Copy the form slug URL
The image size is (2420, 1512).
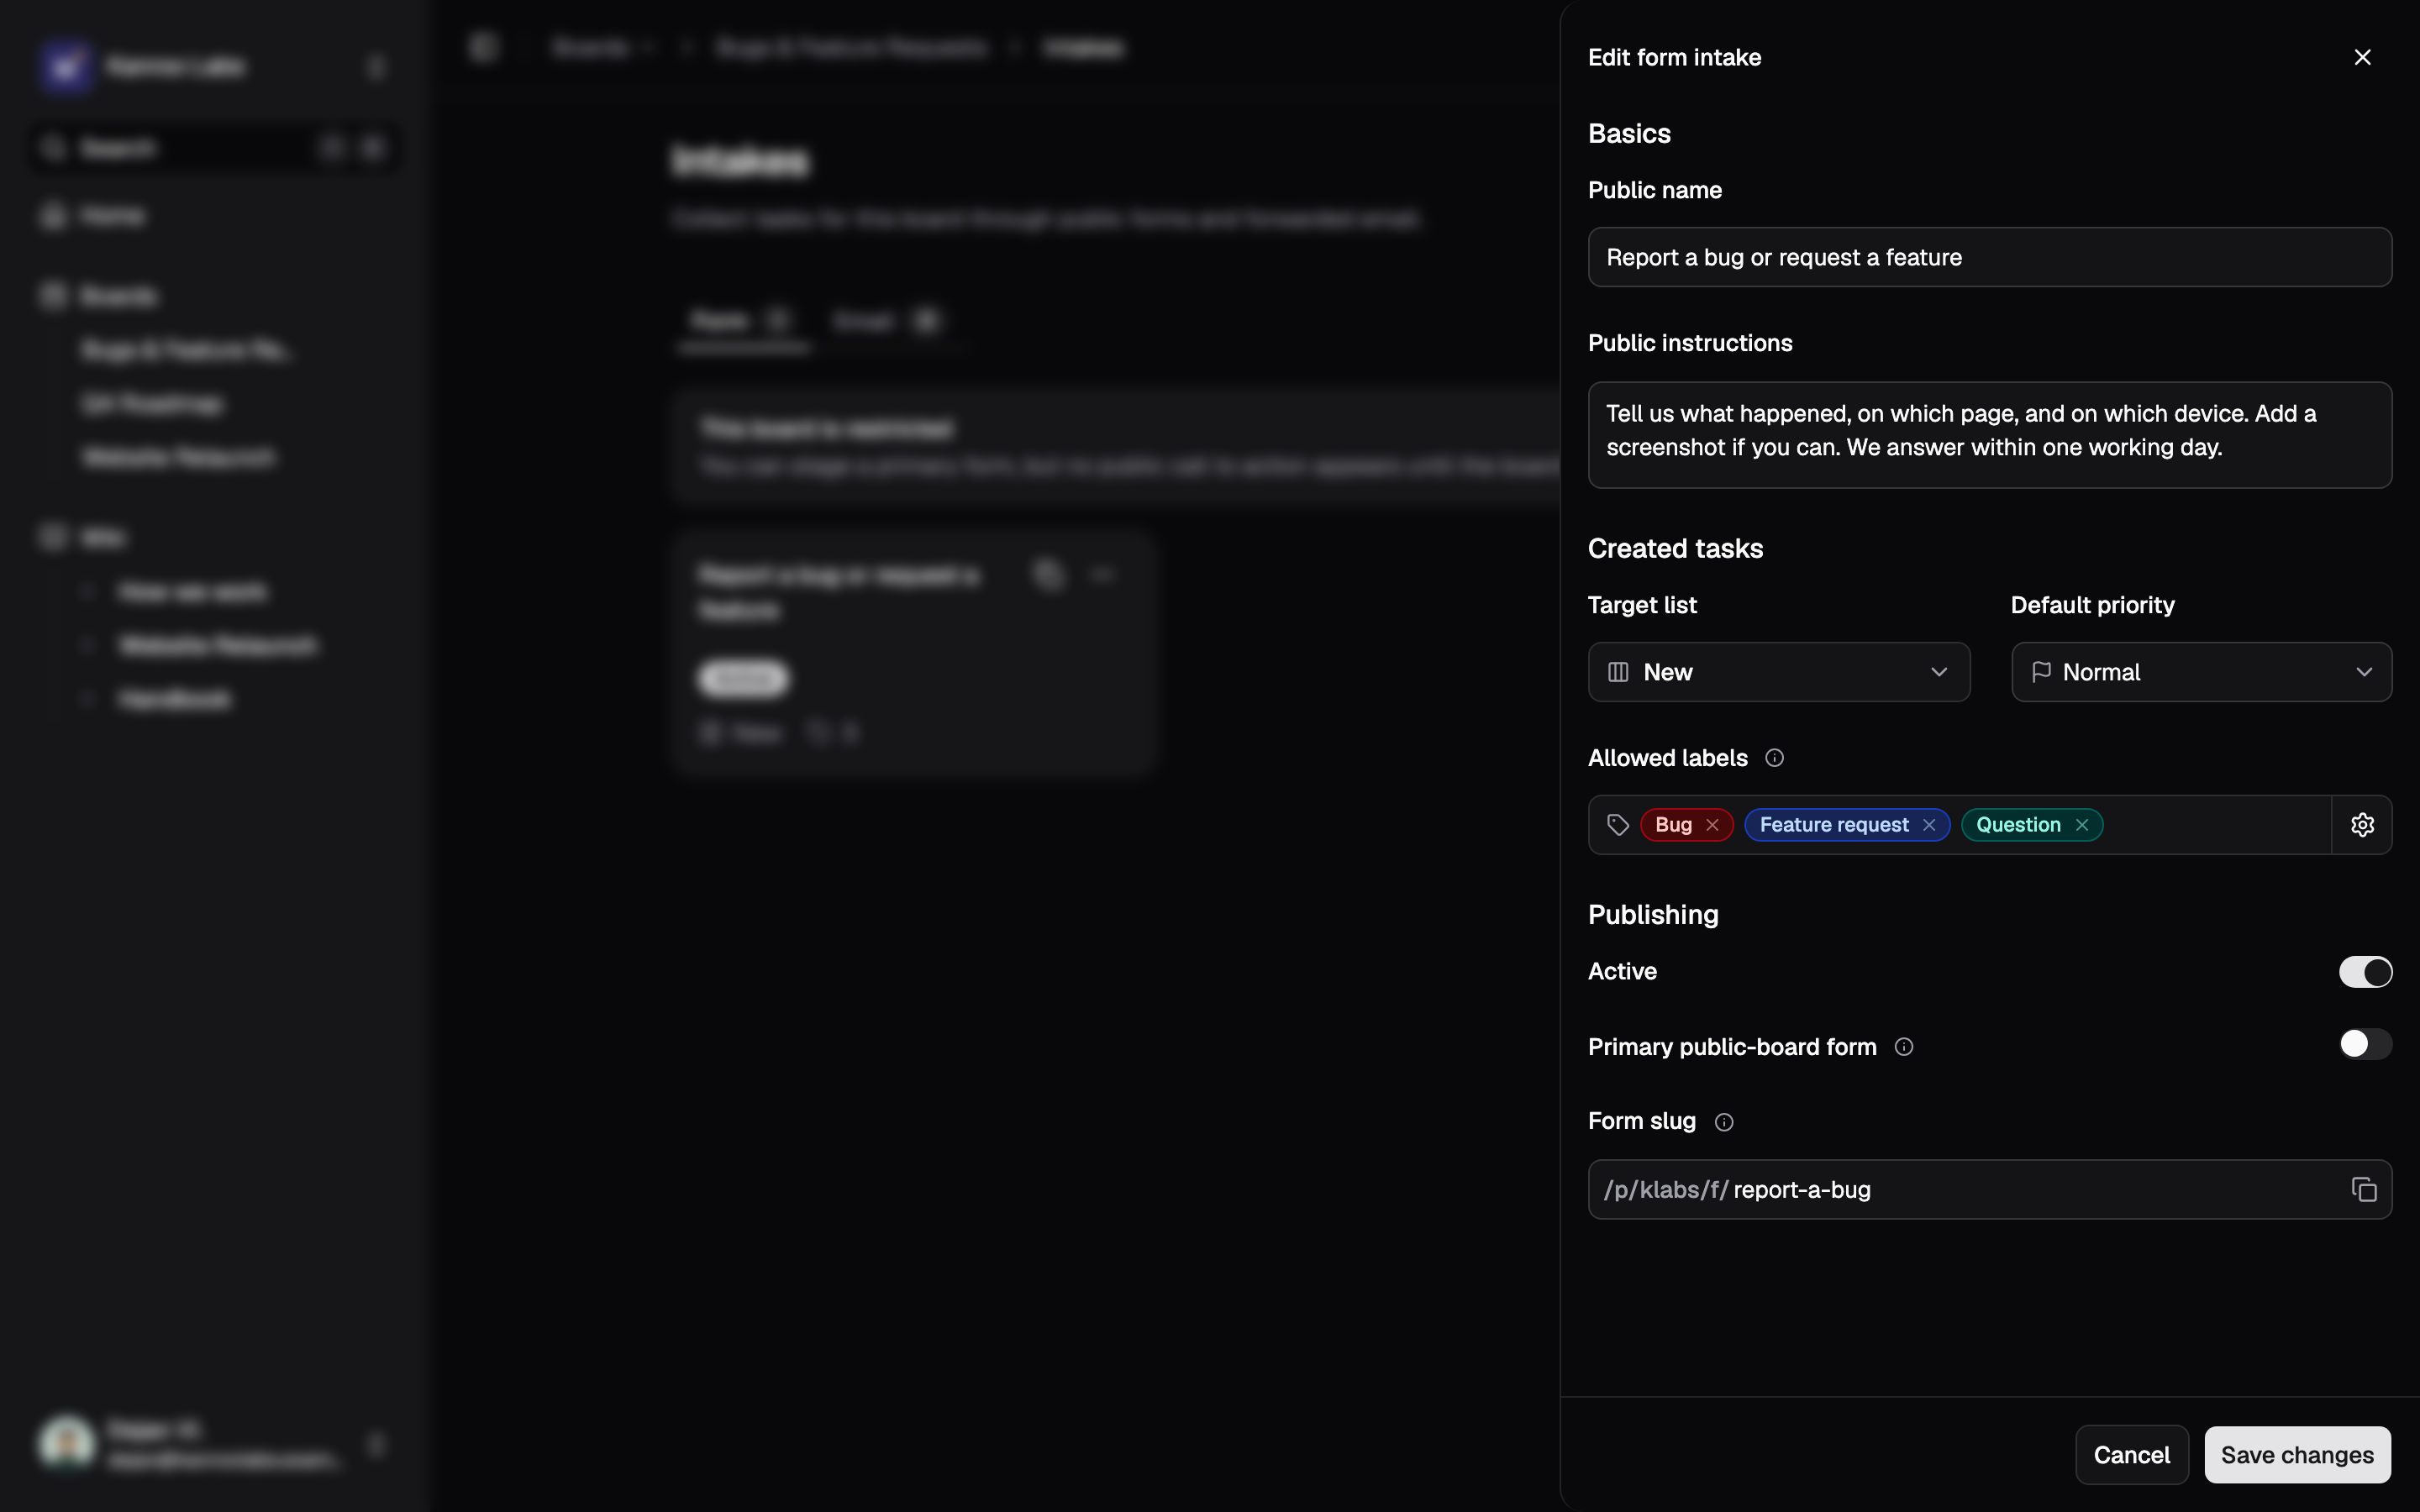(x=2363, y=1189)
